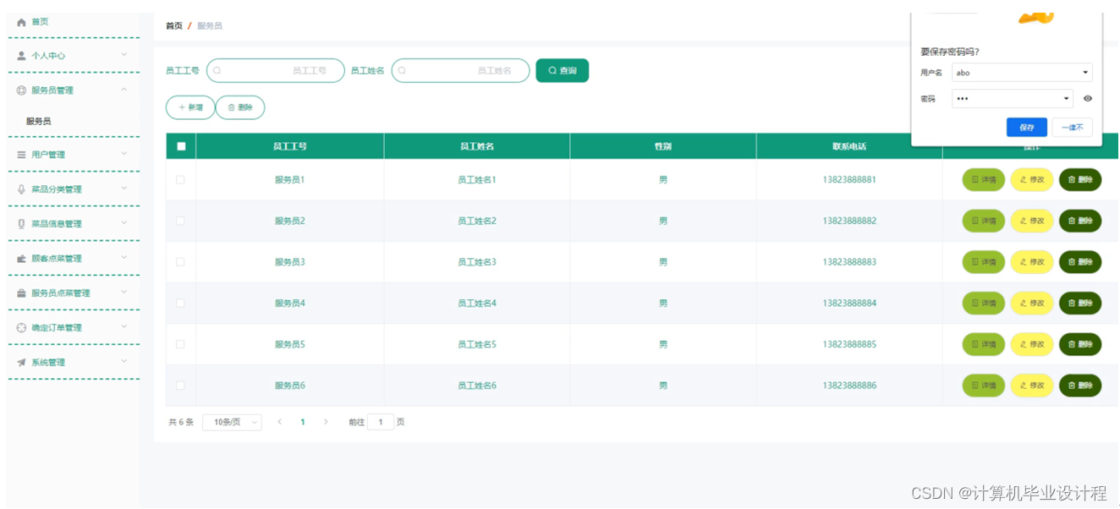Focus the 员工工号 search input
1120x509 pixels.
[x=276, y=70]
